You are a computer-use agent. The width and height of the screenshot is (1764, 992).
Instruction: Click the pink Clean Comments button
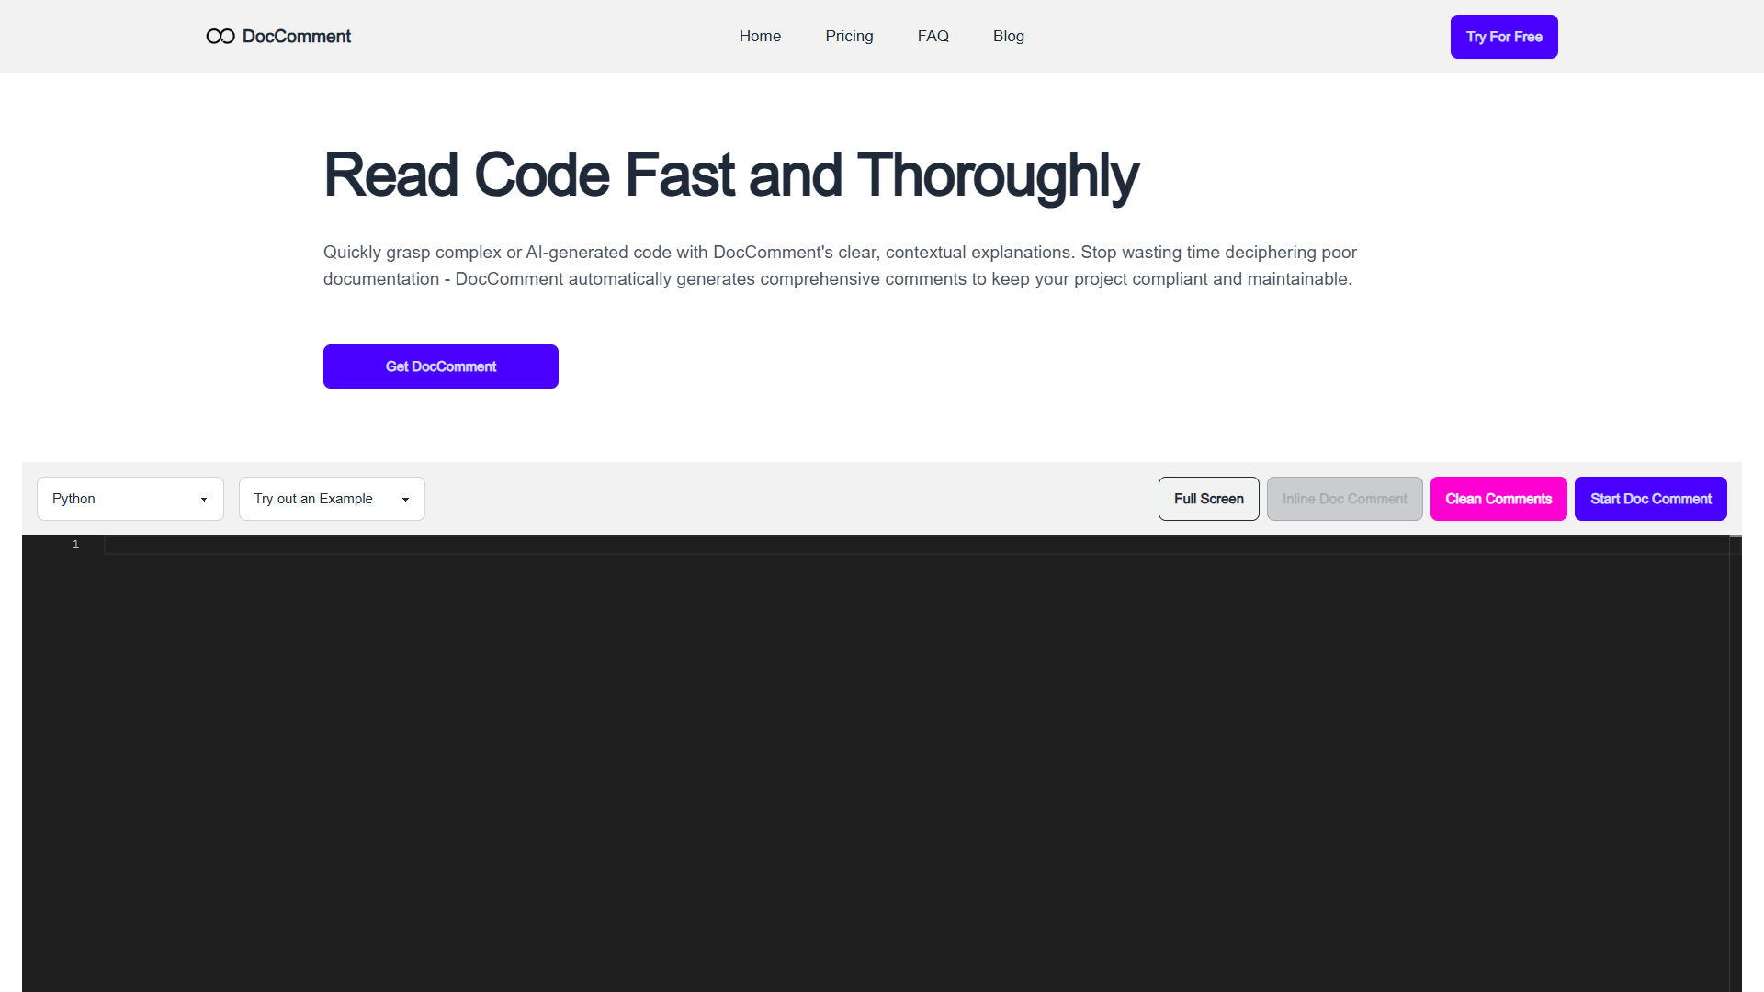pyautogui.click(x=1498, y=499)
